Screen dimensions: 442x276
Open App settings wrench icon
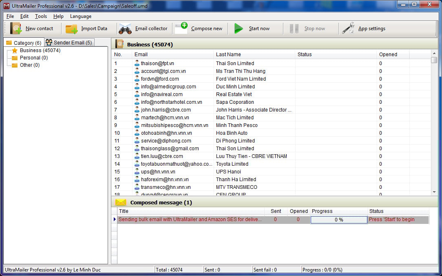point(348,28)
